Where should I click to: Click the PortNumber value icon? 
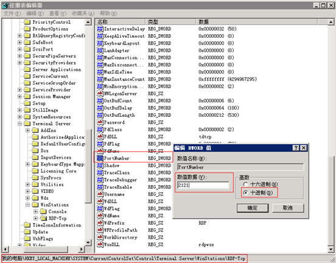click(100, 158)
